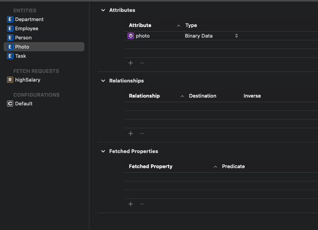Remove attribute using minus button

[142, 63]
